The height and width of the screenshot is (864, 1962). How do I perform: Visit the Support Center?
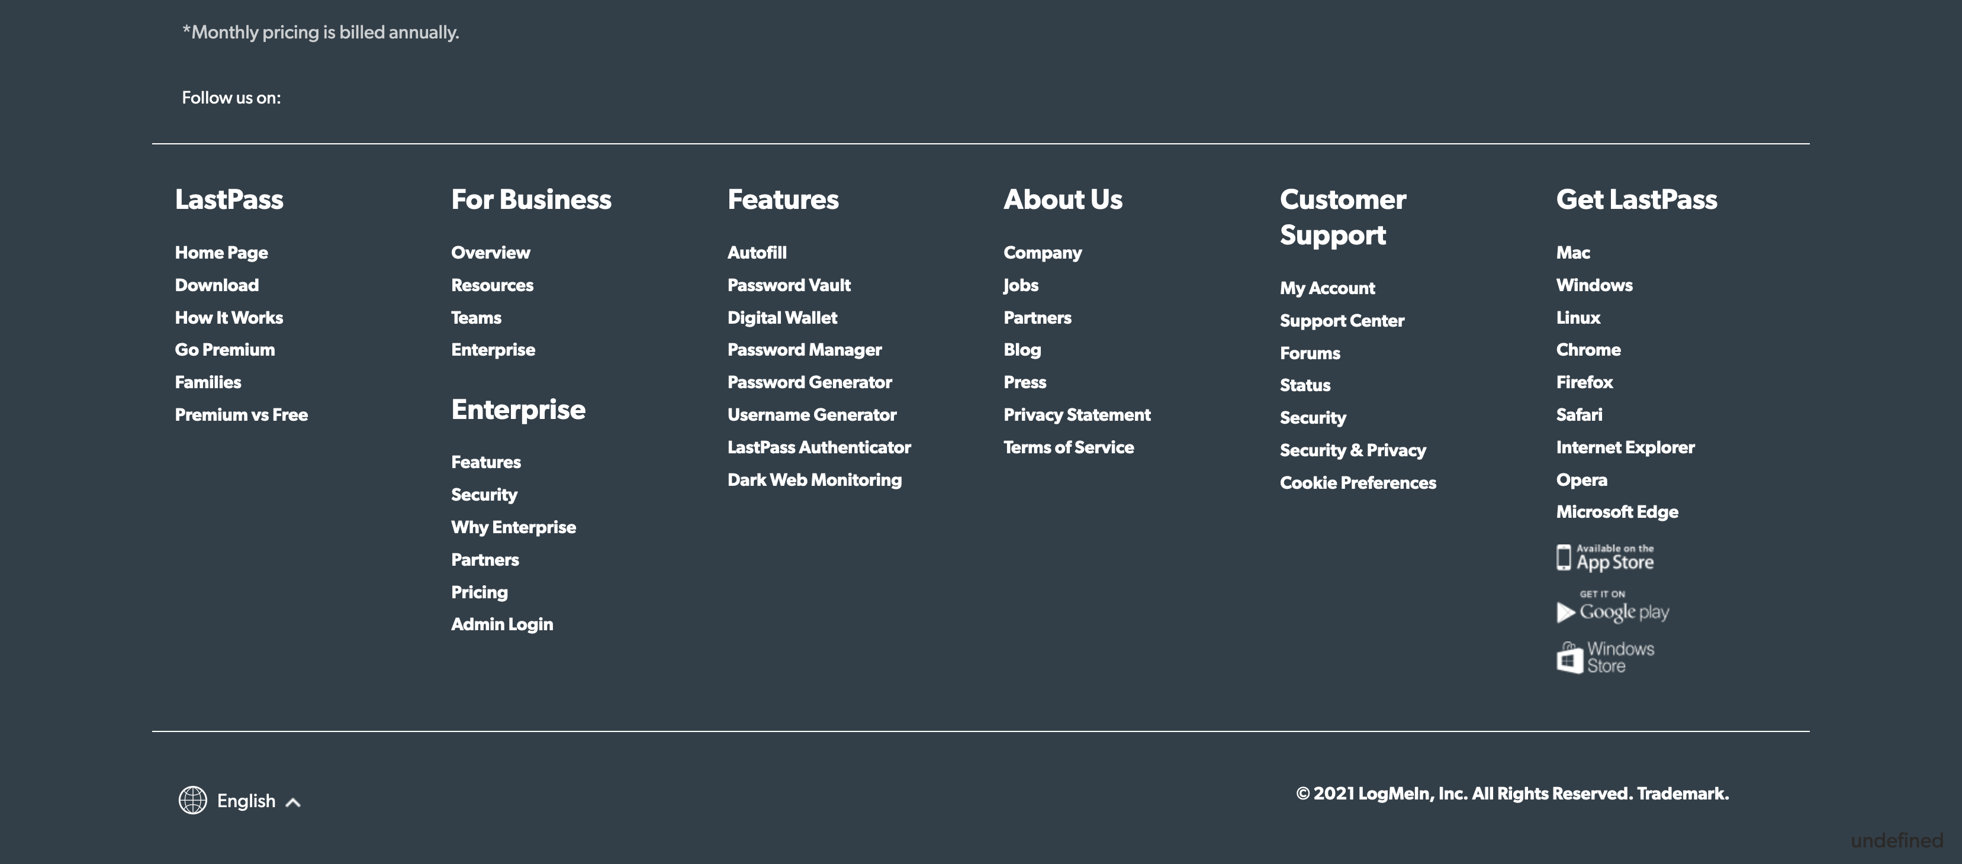click(x=1342, y=320)
